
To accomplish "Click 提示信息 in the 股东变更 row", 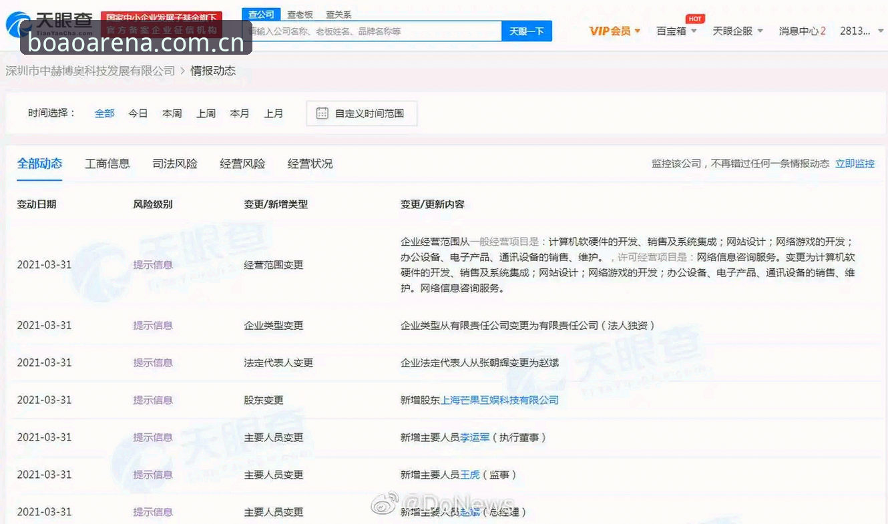I will pyautogui.click(x=153, y=400).
